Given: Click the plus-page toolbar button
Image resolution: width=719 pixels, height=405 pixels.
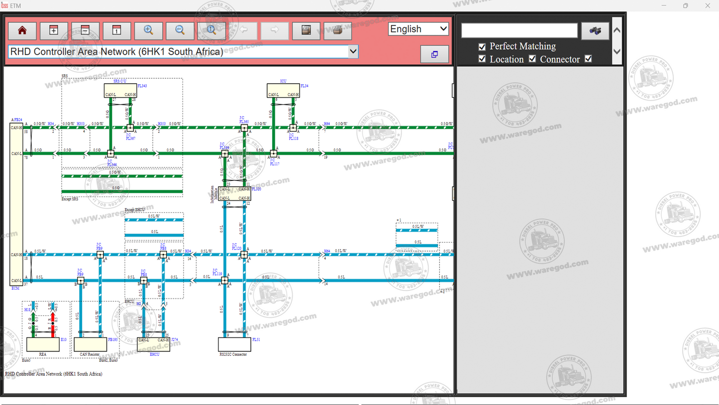Looking at the screenshot, I should point(54,31).
